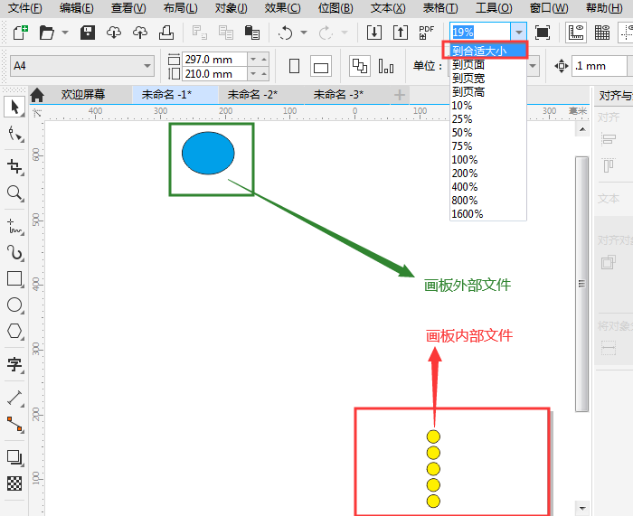Select the Crop tool
Viewport: 633px width, 516px height.
[x=15, y=166]
